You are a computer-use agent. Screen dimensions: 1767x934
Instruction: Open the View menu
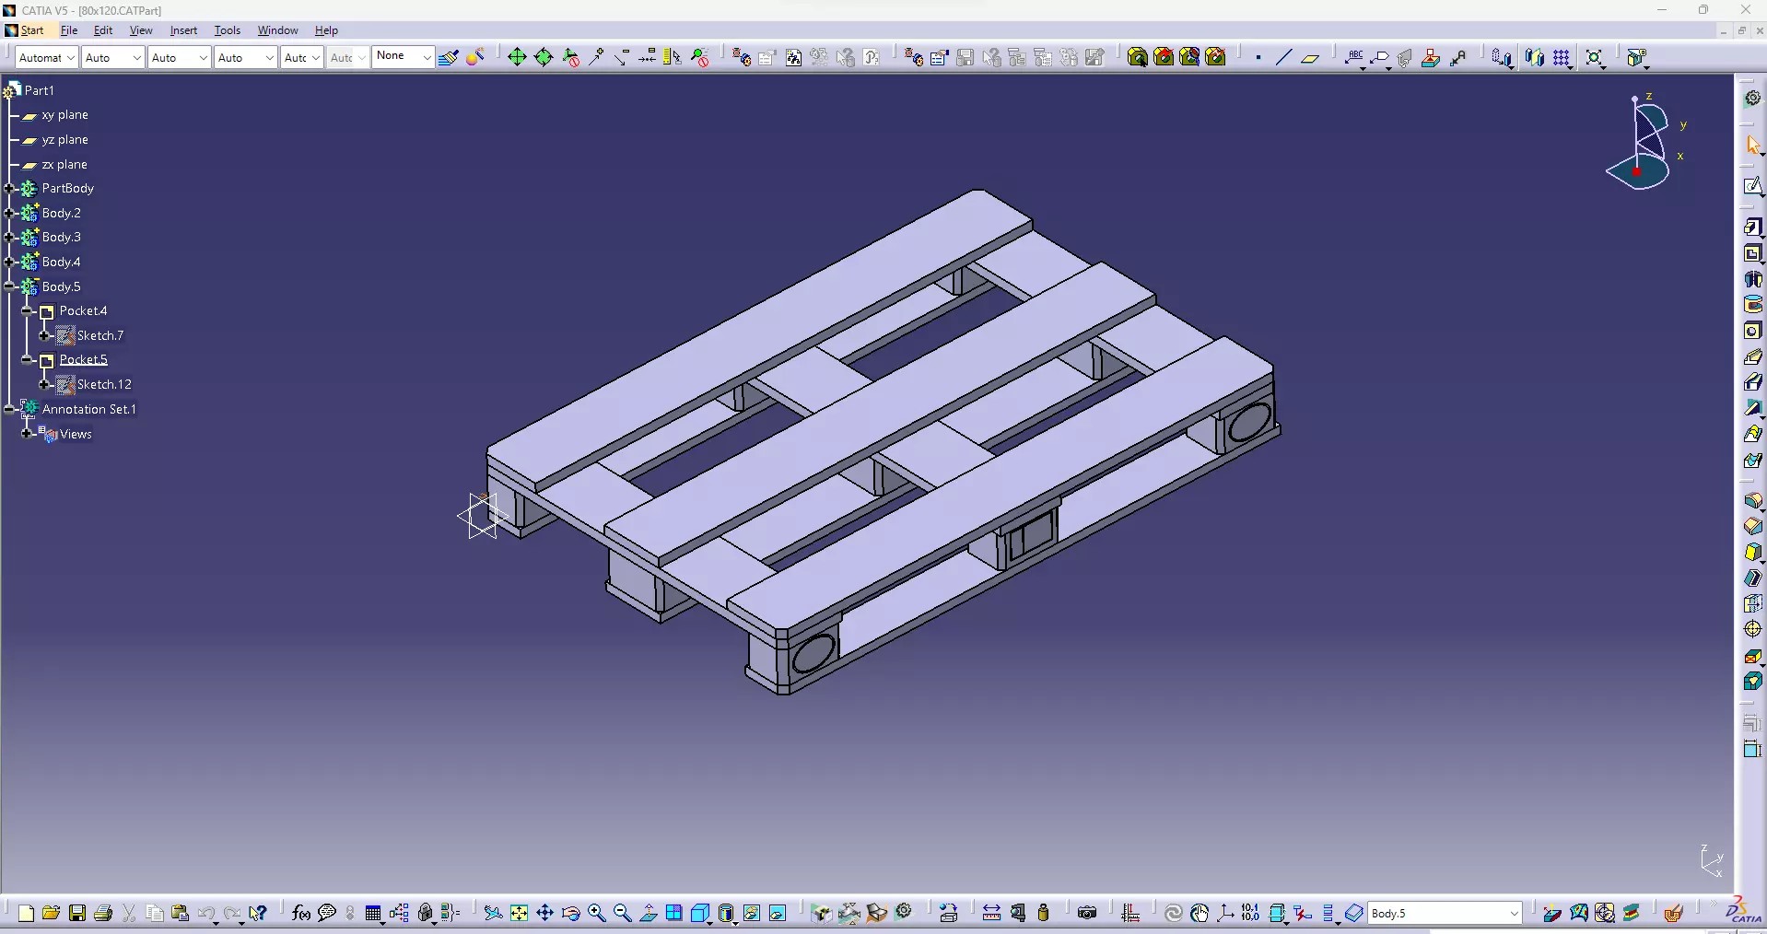click(141, 30)
